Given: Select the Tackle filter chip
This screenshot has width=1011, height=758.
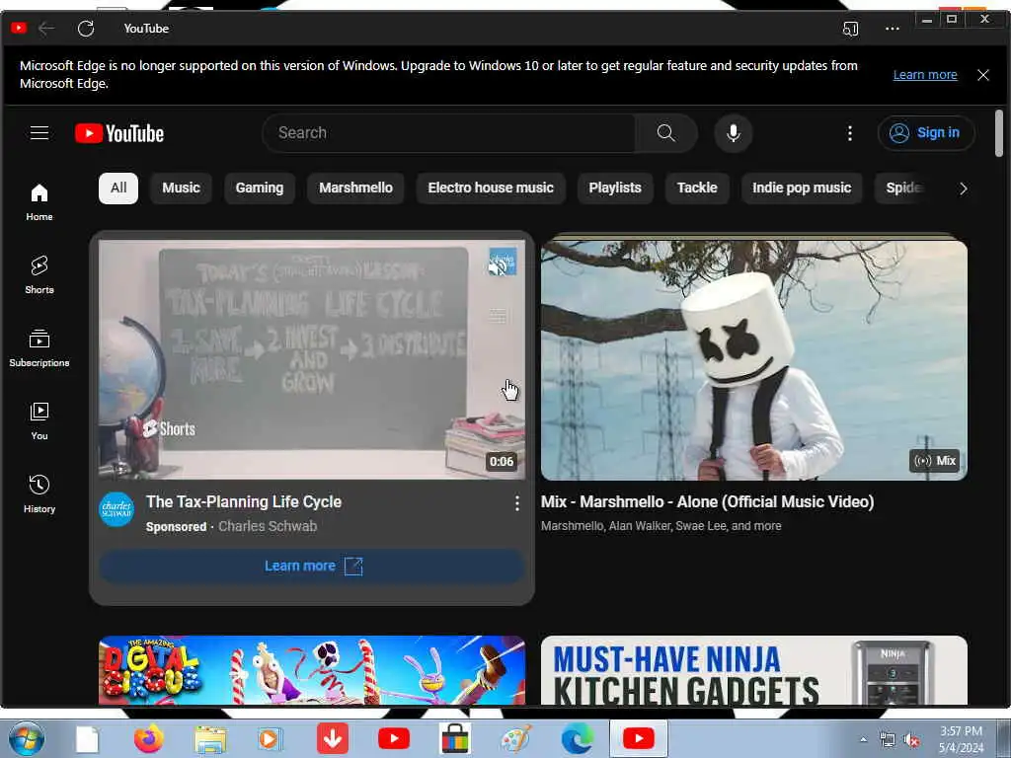Looking at the screenshot, I should [x=697, y=189].
